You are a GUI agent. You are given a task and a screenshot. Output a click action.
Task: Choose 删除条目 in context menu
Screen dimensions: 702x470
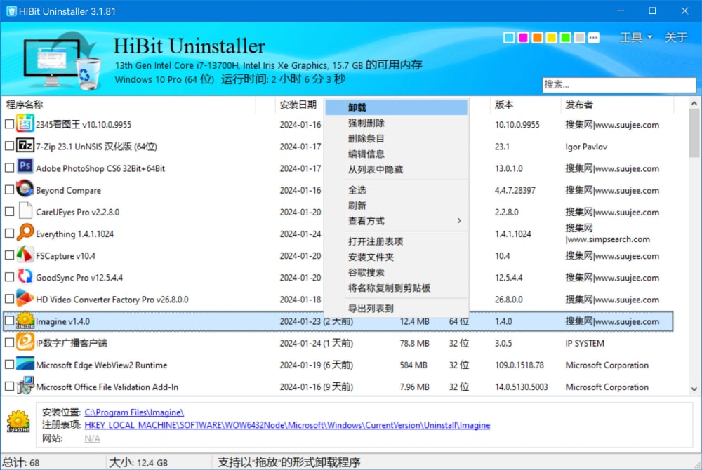tap(396, 139)
